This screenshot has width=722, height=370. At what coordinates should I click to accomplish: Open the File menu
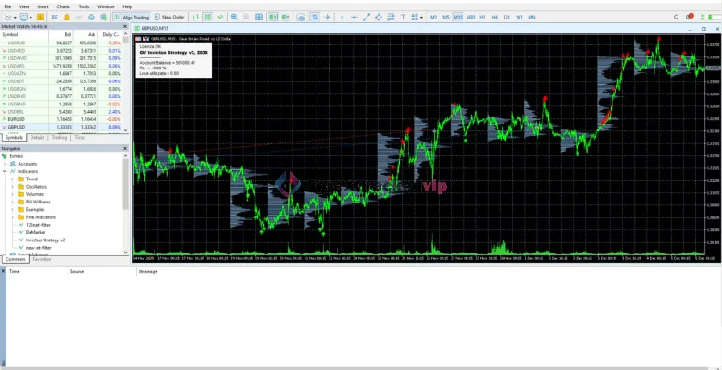click(x=7, y=6)
